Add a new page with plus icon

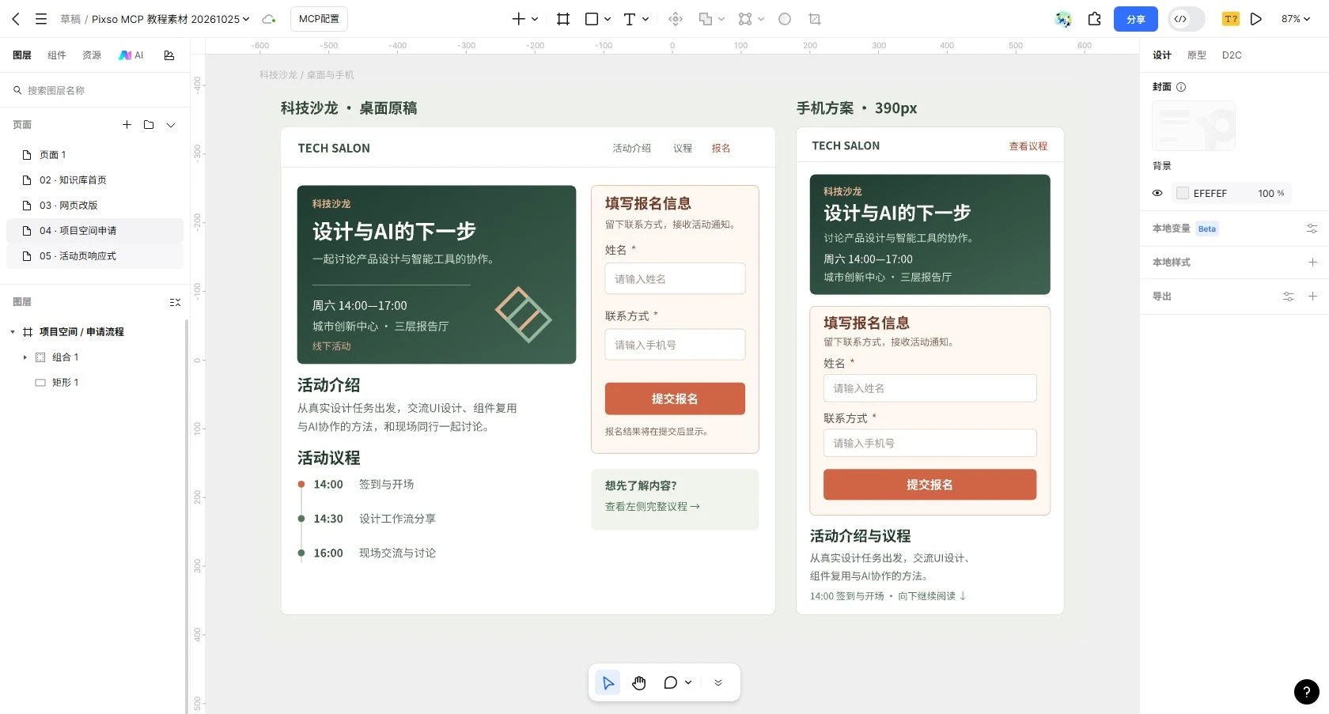click(127, 125)
